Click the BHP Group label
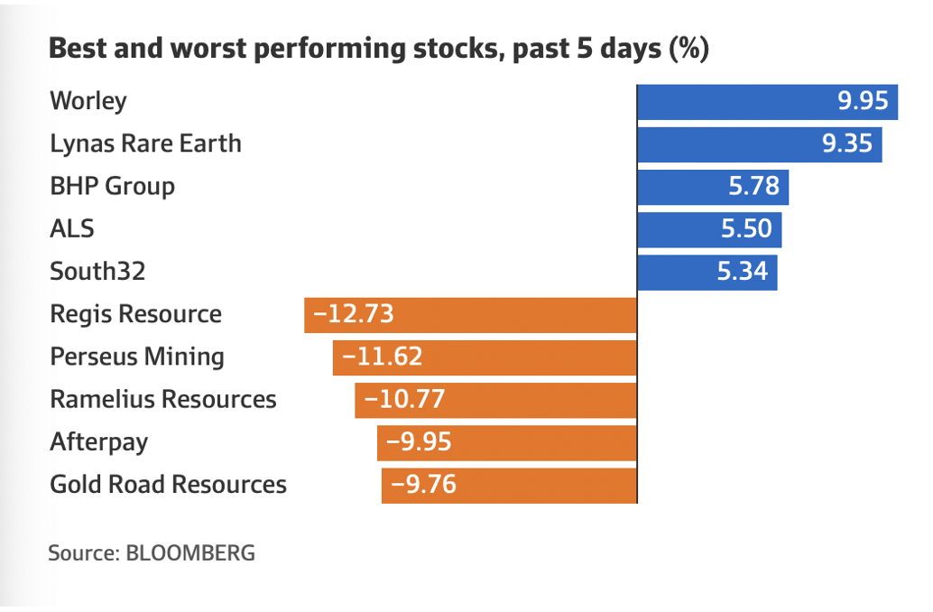933x612 pixels. point(112,187)
